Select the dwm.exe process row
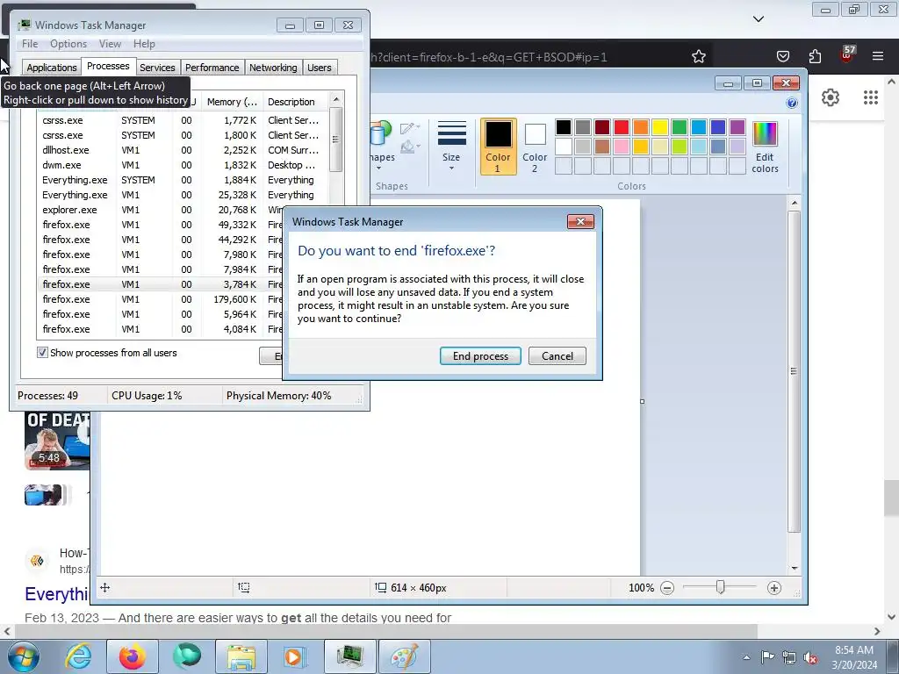The height and width of the screenshot is (674, 899). (x=183, y=165)
